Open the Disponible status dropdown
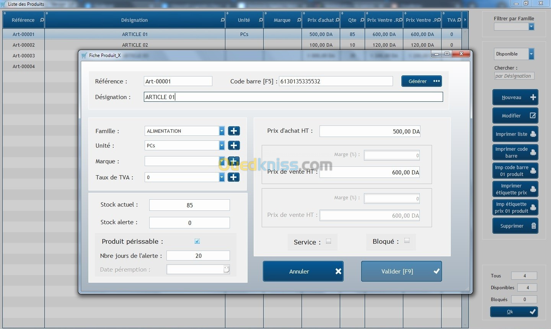This screenshot has width=551, height=329. point(531,54)
